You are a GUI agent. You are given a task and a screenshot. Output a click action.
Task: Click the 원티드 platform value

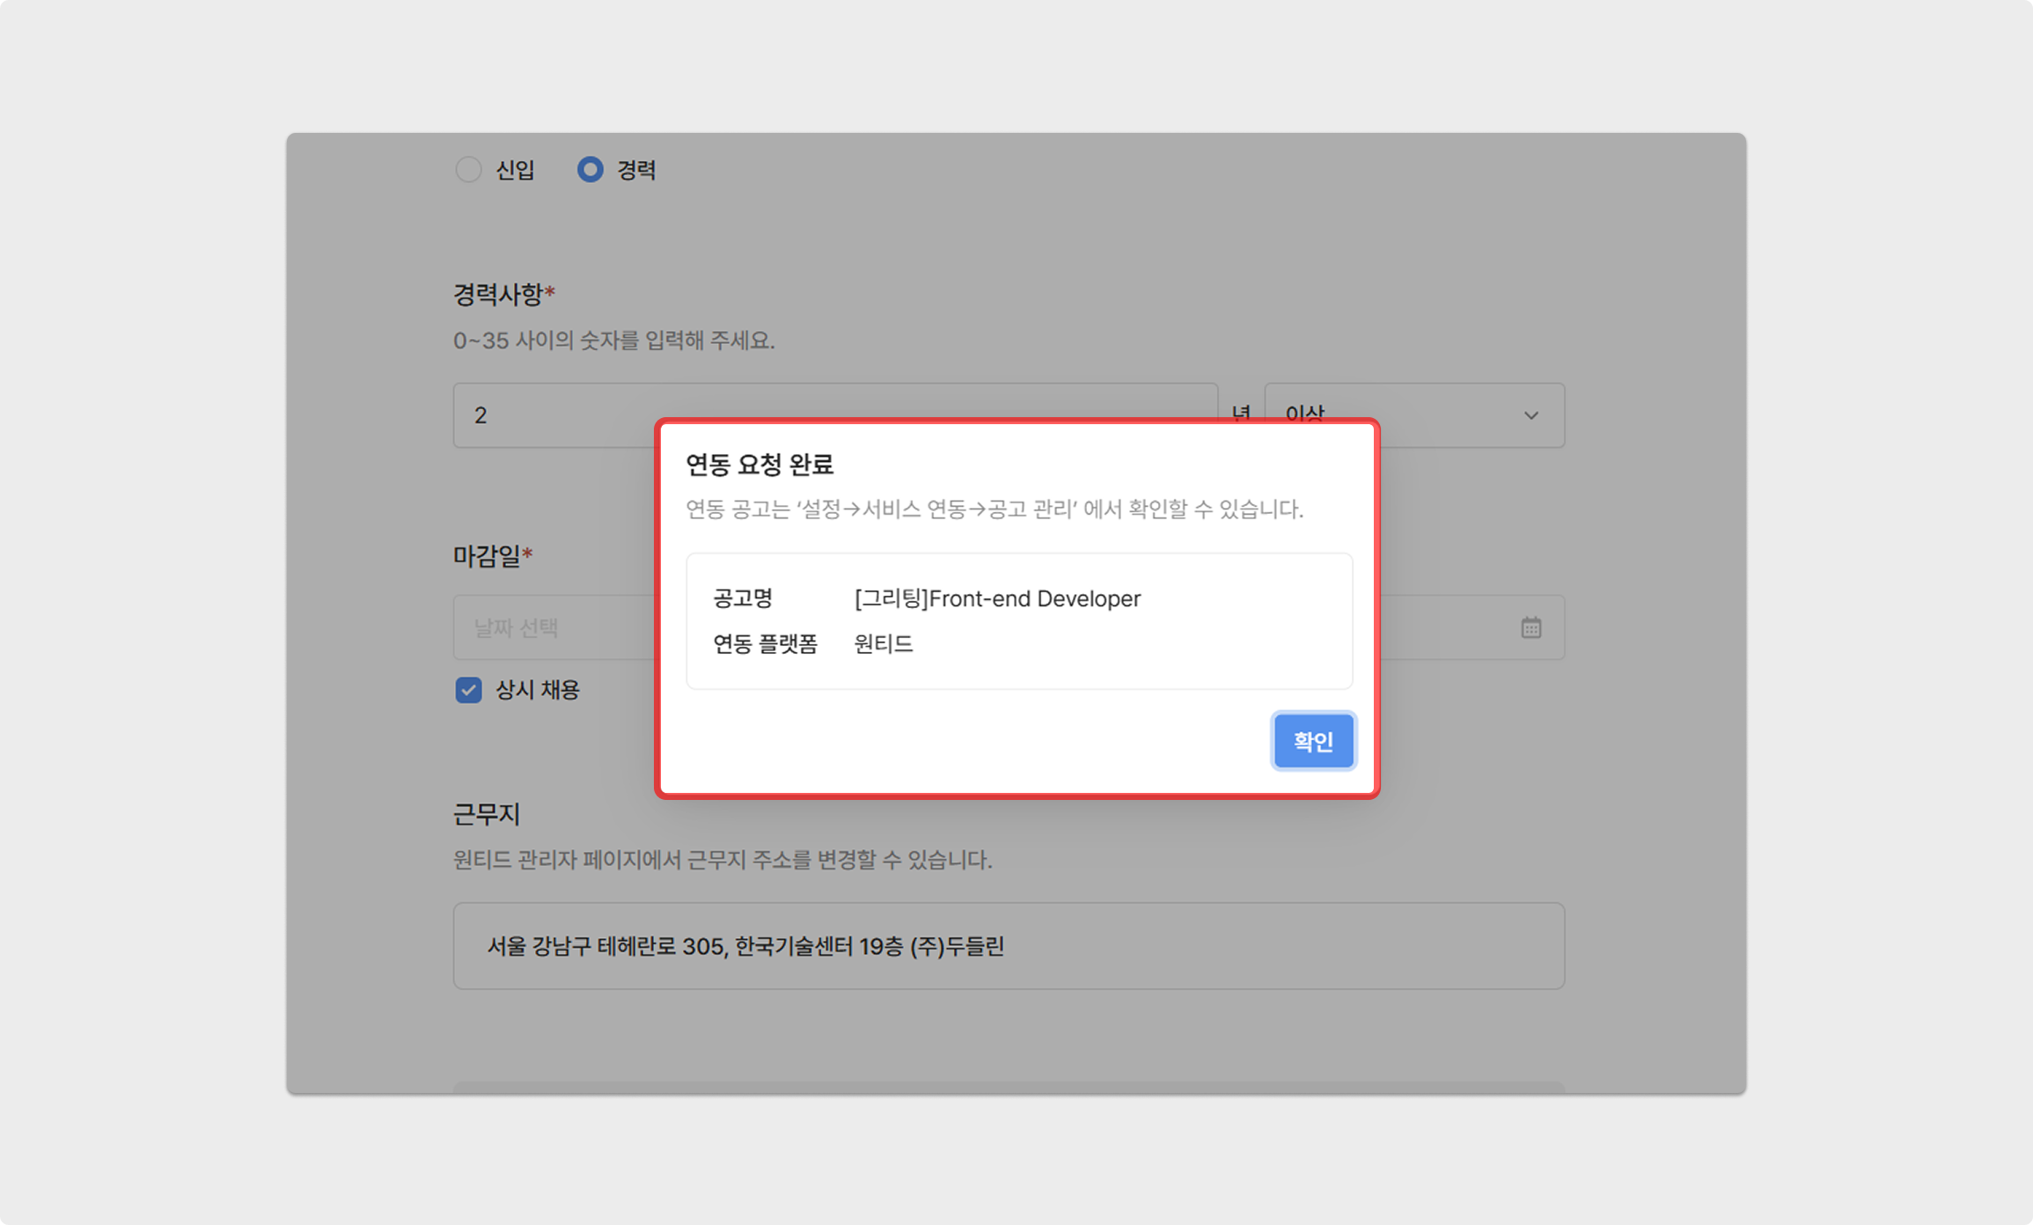pos(883,644)
